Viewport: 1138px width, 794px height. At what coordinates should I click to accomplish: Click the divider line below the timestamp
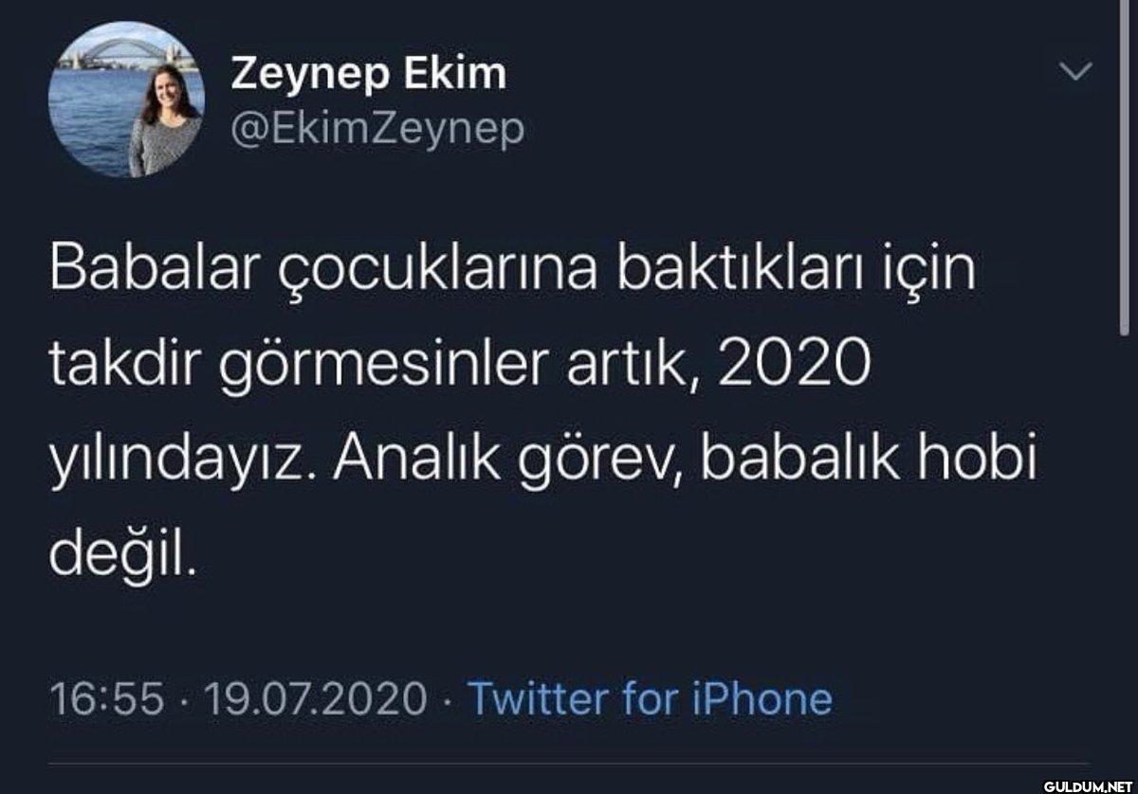coord(569,764)
